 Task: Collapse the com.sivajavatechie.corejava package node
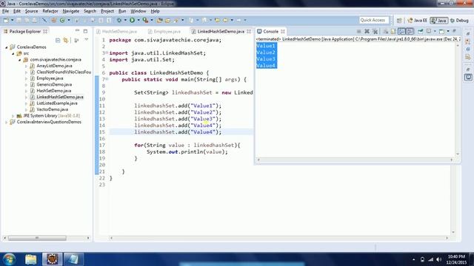(x=20, y=60)
